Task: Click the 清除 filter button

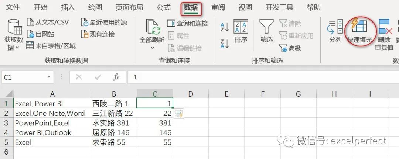Action: click(290, 23)
